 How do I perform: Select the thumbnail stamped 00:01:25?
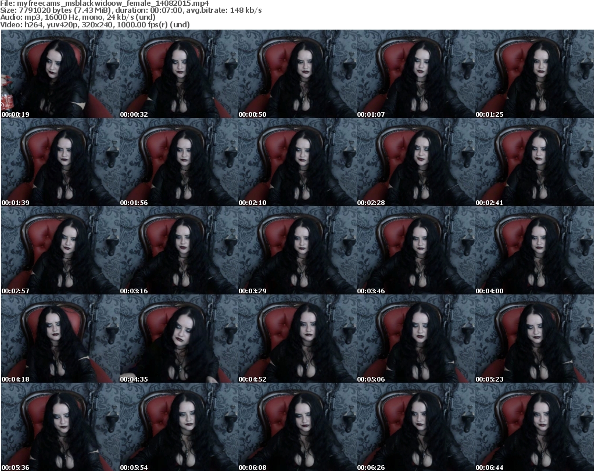click(535, 74)
